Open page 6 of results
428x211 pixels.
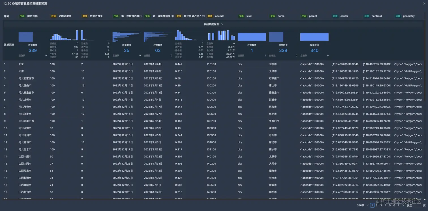(x=394, y=205)
